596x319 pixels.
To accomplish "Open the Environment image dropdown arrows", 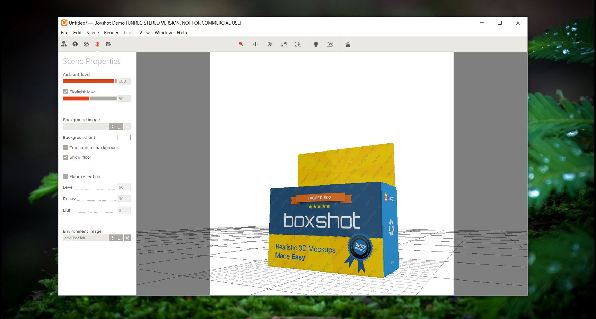I will coord(112,238).
